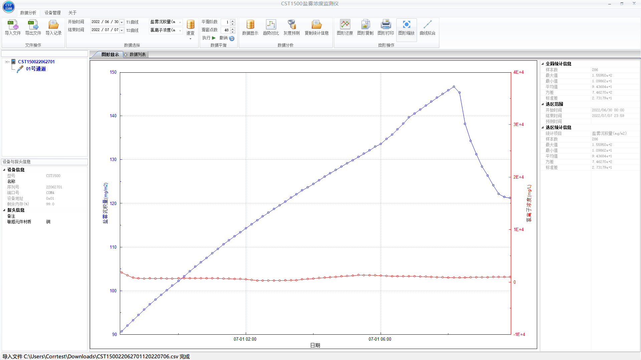Increase 滑窗点数 with the up arrow
Screen dimensions: 641x360
(x=233, y=29)
